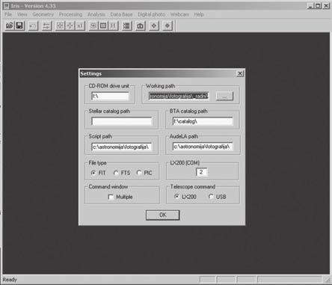
Task: Open the Geometry menu
Action: tap(43, 14)
